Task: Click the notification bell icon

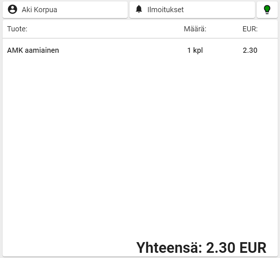Action: point(139,10)
